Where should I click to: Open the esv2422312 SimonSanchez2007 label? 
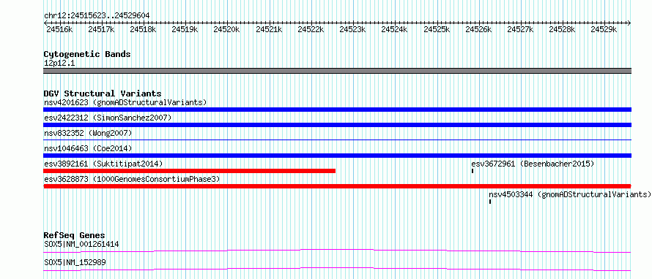[108, 118]
